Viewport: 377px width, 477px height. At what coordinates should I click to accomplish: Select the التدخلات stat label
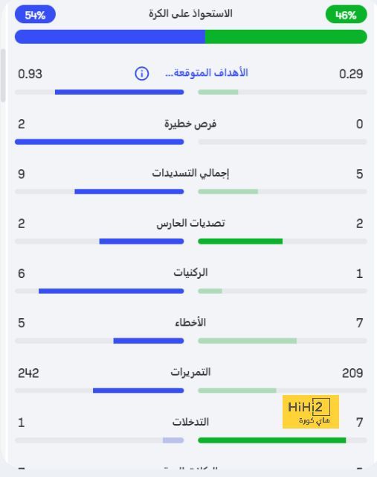(190, 422)
